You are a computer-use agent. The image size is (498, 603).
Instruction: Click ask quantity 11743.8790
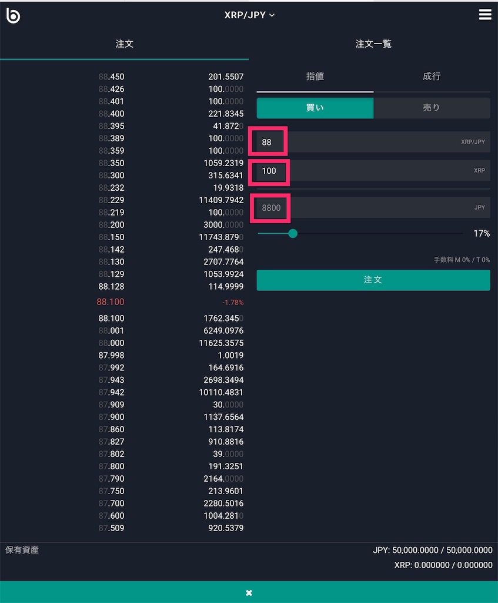[x=221, y=237]
